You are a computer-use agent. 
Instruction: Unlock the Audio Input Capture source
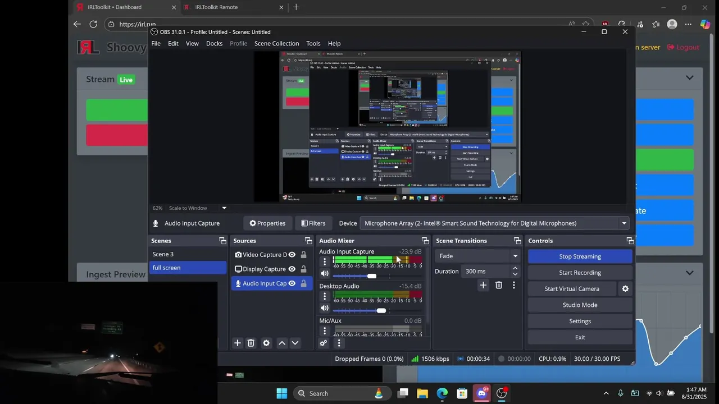[x=303, y=283]
